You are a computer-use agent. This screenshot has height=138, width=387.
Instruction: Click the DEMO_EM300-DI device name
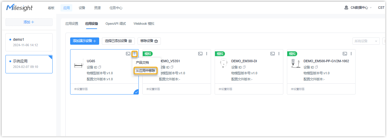coord(244,61)
